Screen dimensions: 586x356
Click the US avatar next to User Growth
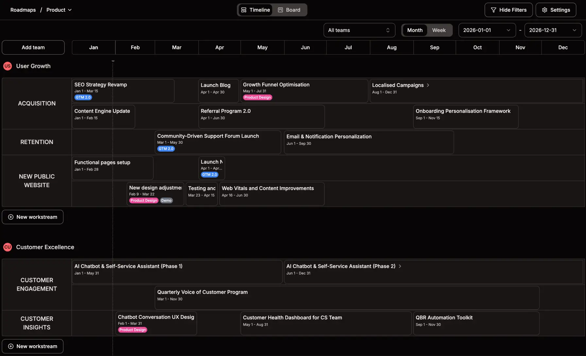coord(7,66)
